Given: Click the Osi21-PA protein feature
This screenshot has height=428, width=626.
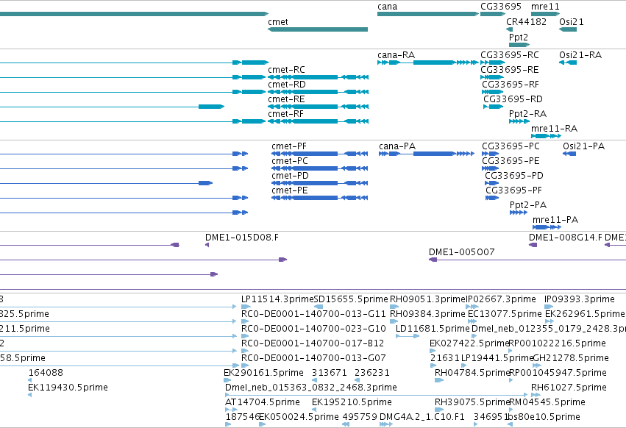Looking at the screenshot, I should [569, 154].
